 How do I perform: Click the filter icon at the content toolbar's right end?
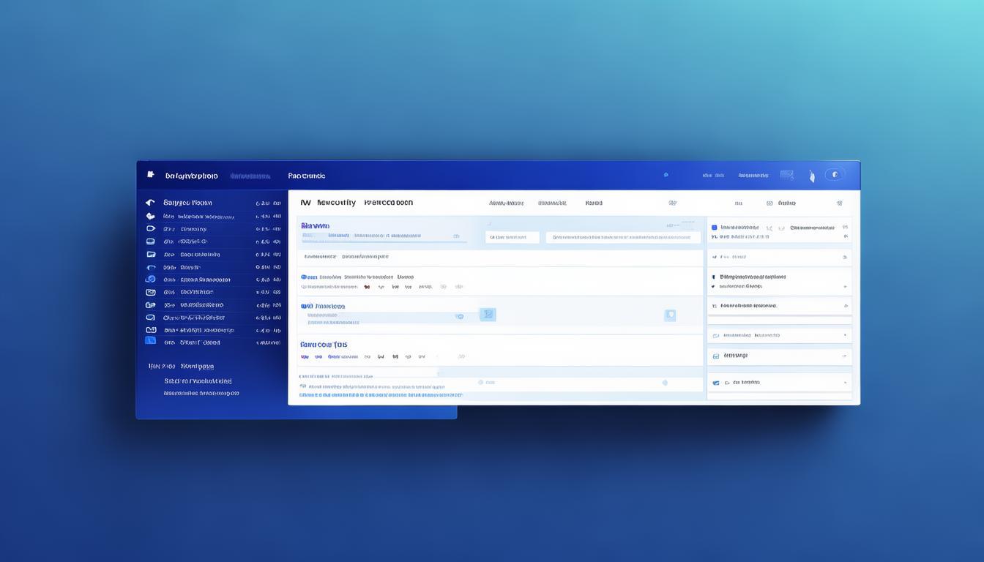click(x=840, y=203)
